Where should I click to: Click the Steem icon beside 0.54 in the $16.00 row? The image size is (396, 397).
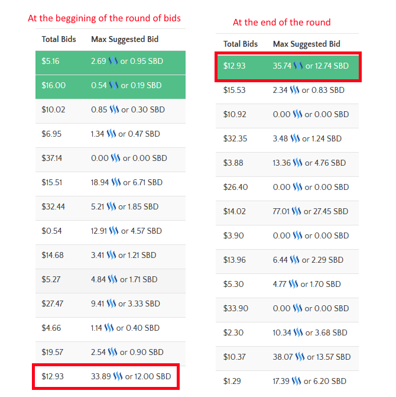pos(113,85)
